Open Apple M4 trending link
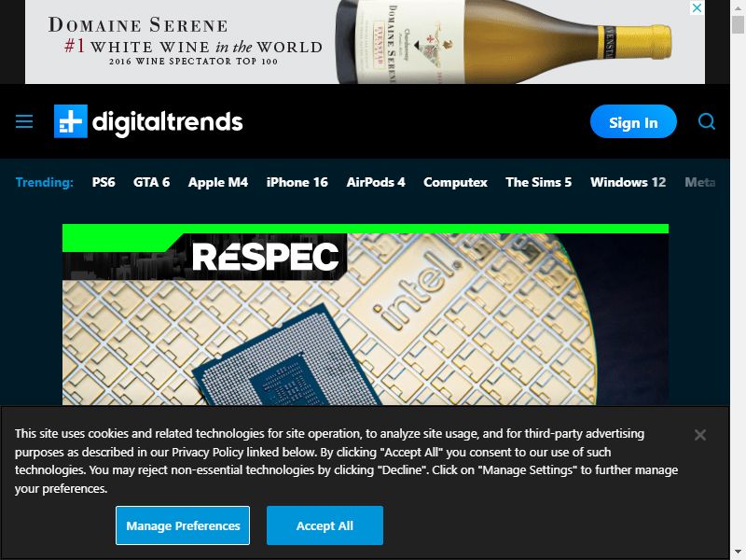 click(x=218, y=182)
